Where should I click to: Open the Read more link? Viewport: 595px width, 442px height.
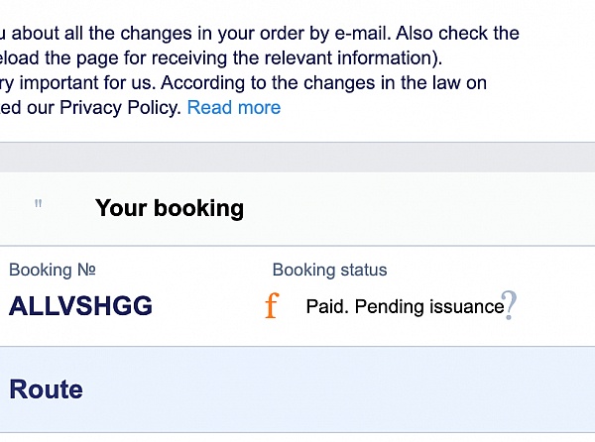point(234,107)
